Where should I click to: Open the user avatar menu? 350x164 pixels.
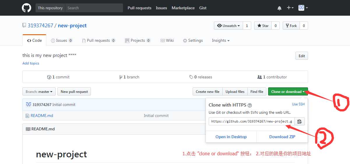pyautogui.click(x=303, y=8)
